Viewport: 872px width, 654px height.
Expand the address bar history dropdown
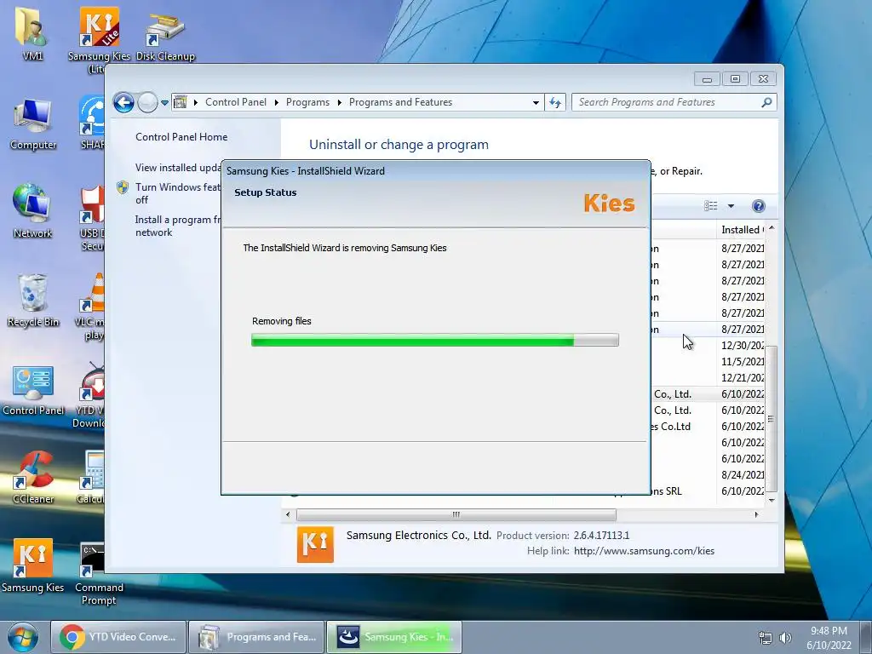[536, 102]
